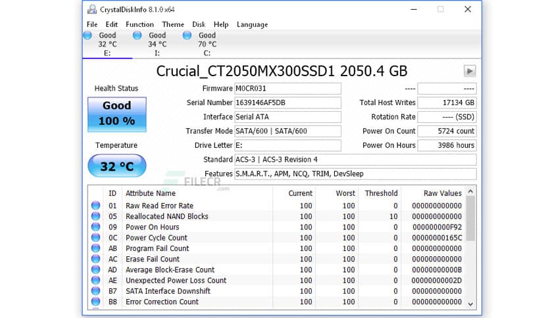This screenshot has width=550, height=318.
Task: Click status orb for Raw Read Error Rate
Action: 95,205
